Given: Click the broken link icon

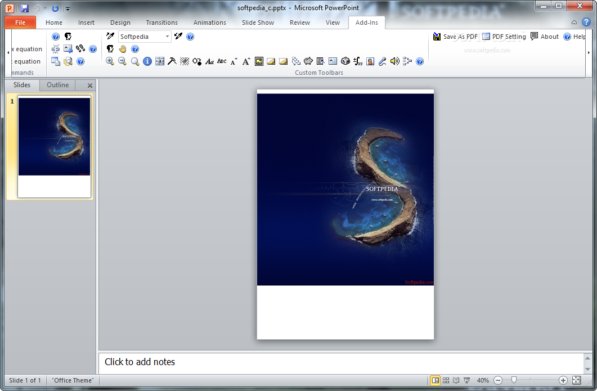Looking at the screenshot, I should coord(56,49).
